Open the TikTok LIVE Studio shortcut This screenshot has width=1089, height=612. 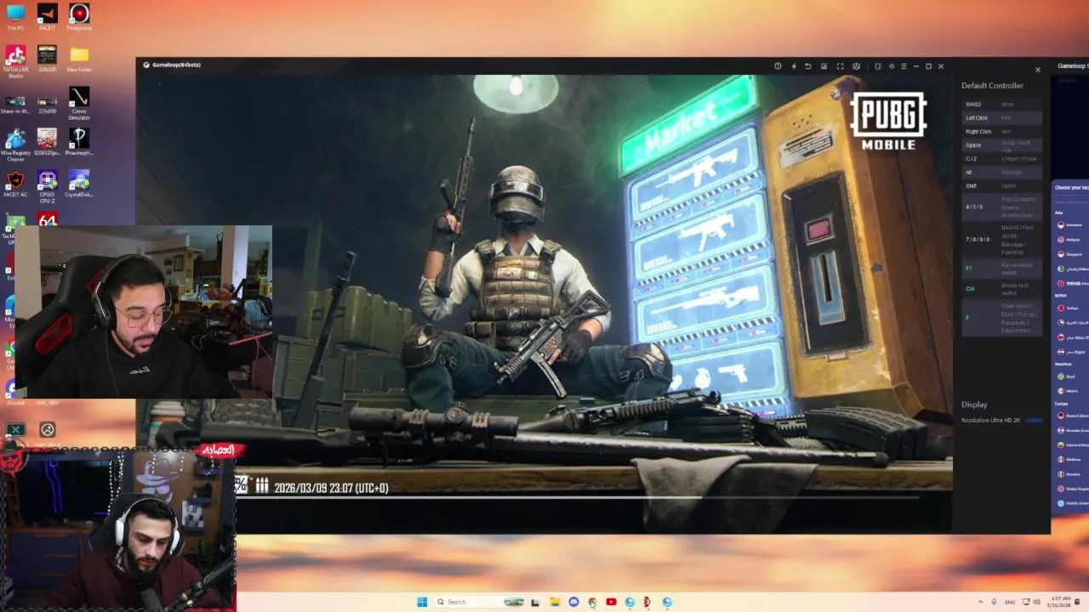pyautogui.click(x=15, y=62)
